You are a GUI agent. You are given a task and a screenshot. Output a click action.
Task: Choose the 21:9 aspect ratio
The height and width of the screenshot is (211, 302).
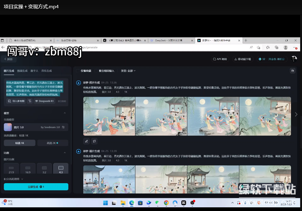(11, 169)
